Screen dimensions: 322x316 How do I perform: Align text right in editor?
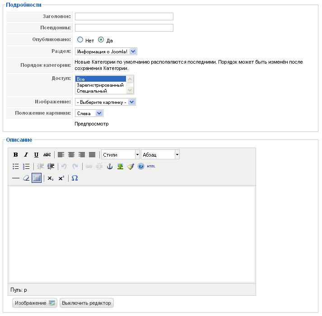click(x=82, y=154)
